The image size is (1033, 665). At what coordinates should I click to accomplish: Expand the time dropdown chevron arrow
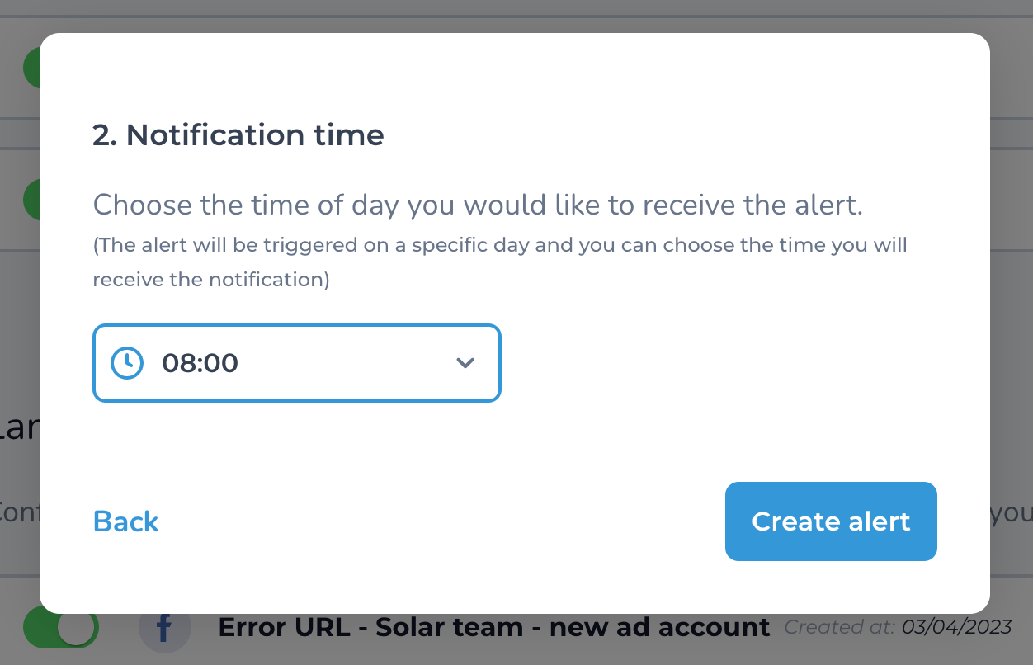pos(465,363)
